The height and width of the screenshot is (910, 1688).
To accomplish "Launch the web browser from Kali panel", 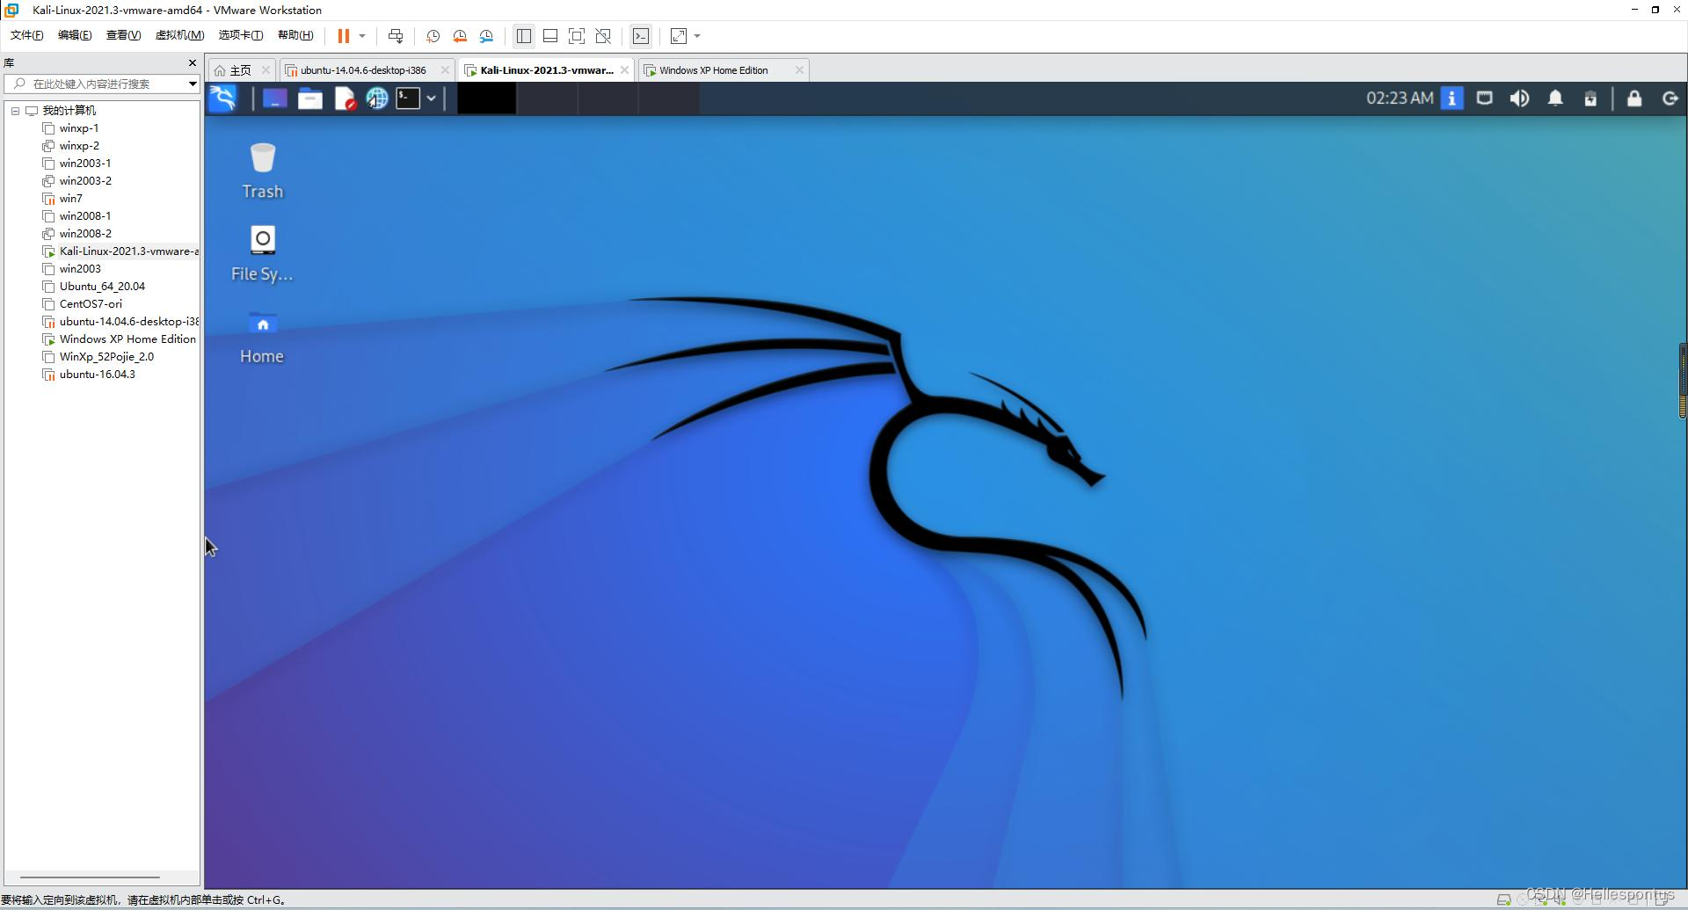I will click(377, 98).
